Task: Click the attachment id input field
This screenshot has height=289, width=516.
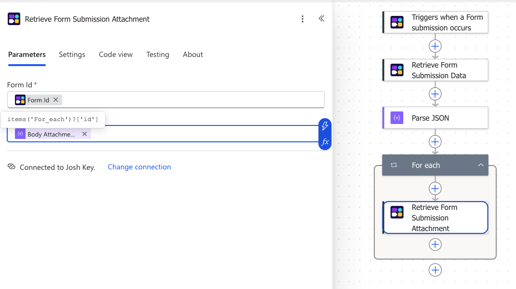Action: 163,134
